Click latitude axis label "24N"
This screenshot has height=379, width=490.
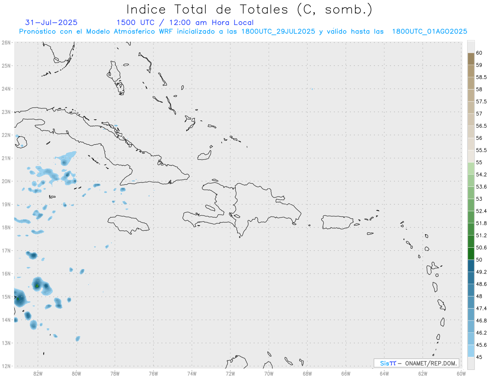[6, 89]
